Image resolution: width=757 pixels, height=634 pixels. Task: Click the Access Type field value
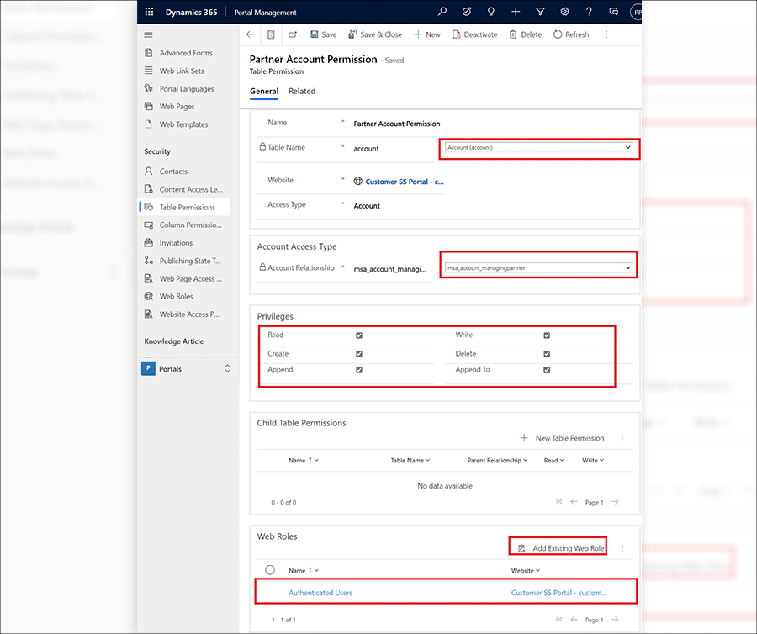(367, 205)
